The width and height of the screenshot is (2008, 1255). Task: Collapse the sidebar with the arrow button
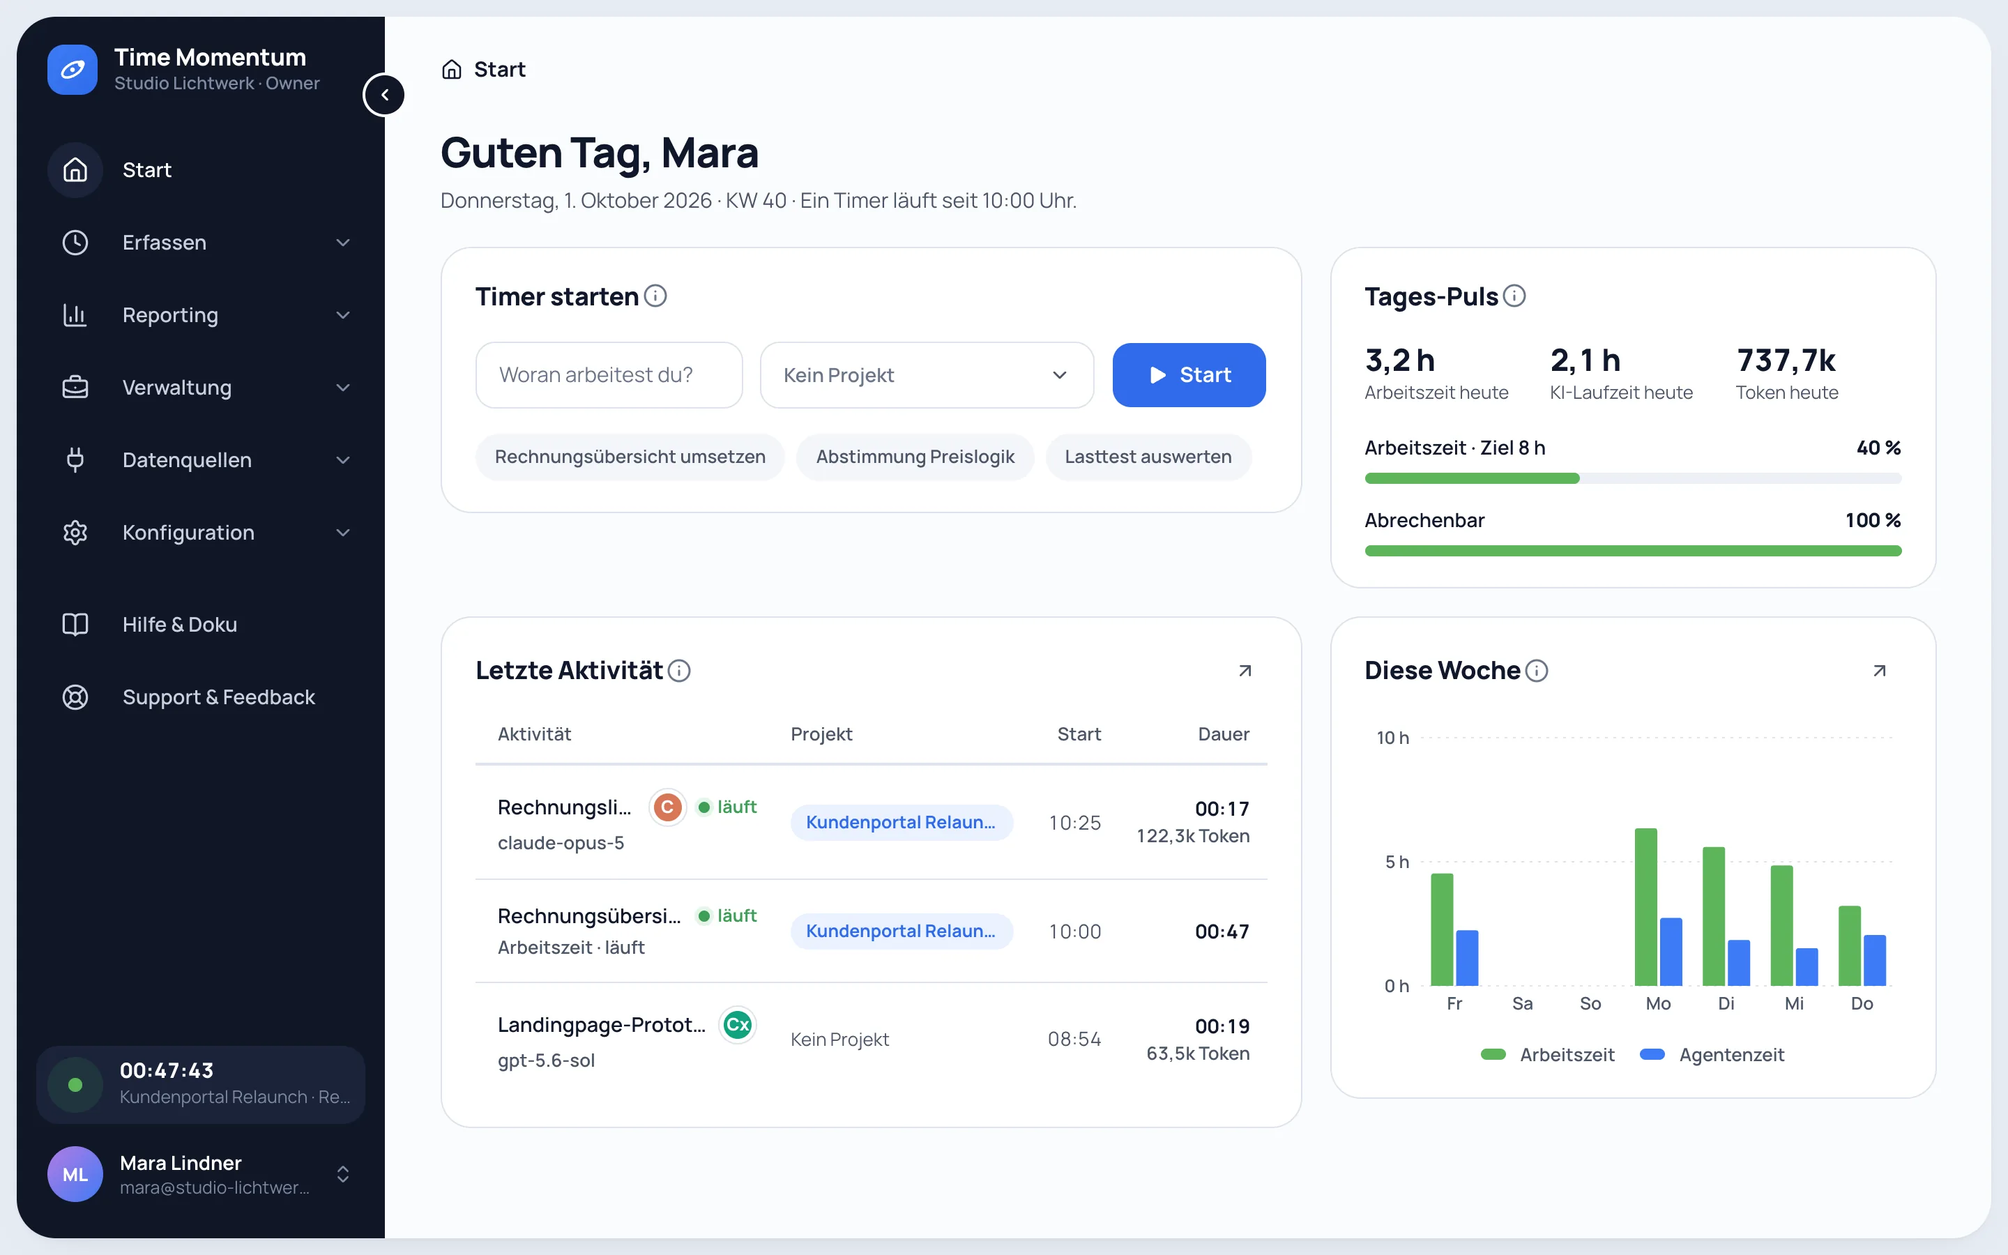point(384,95)
